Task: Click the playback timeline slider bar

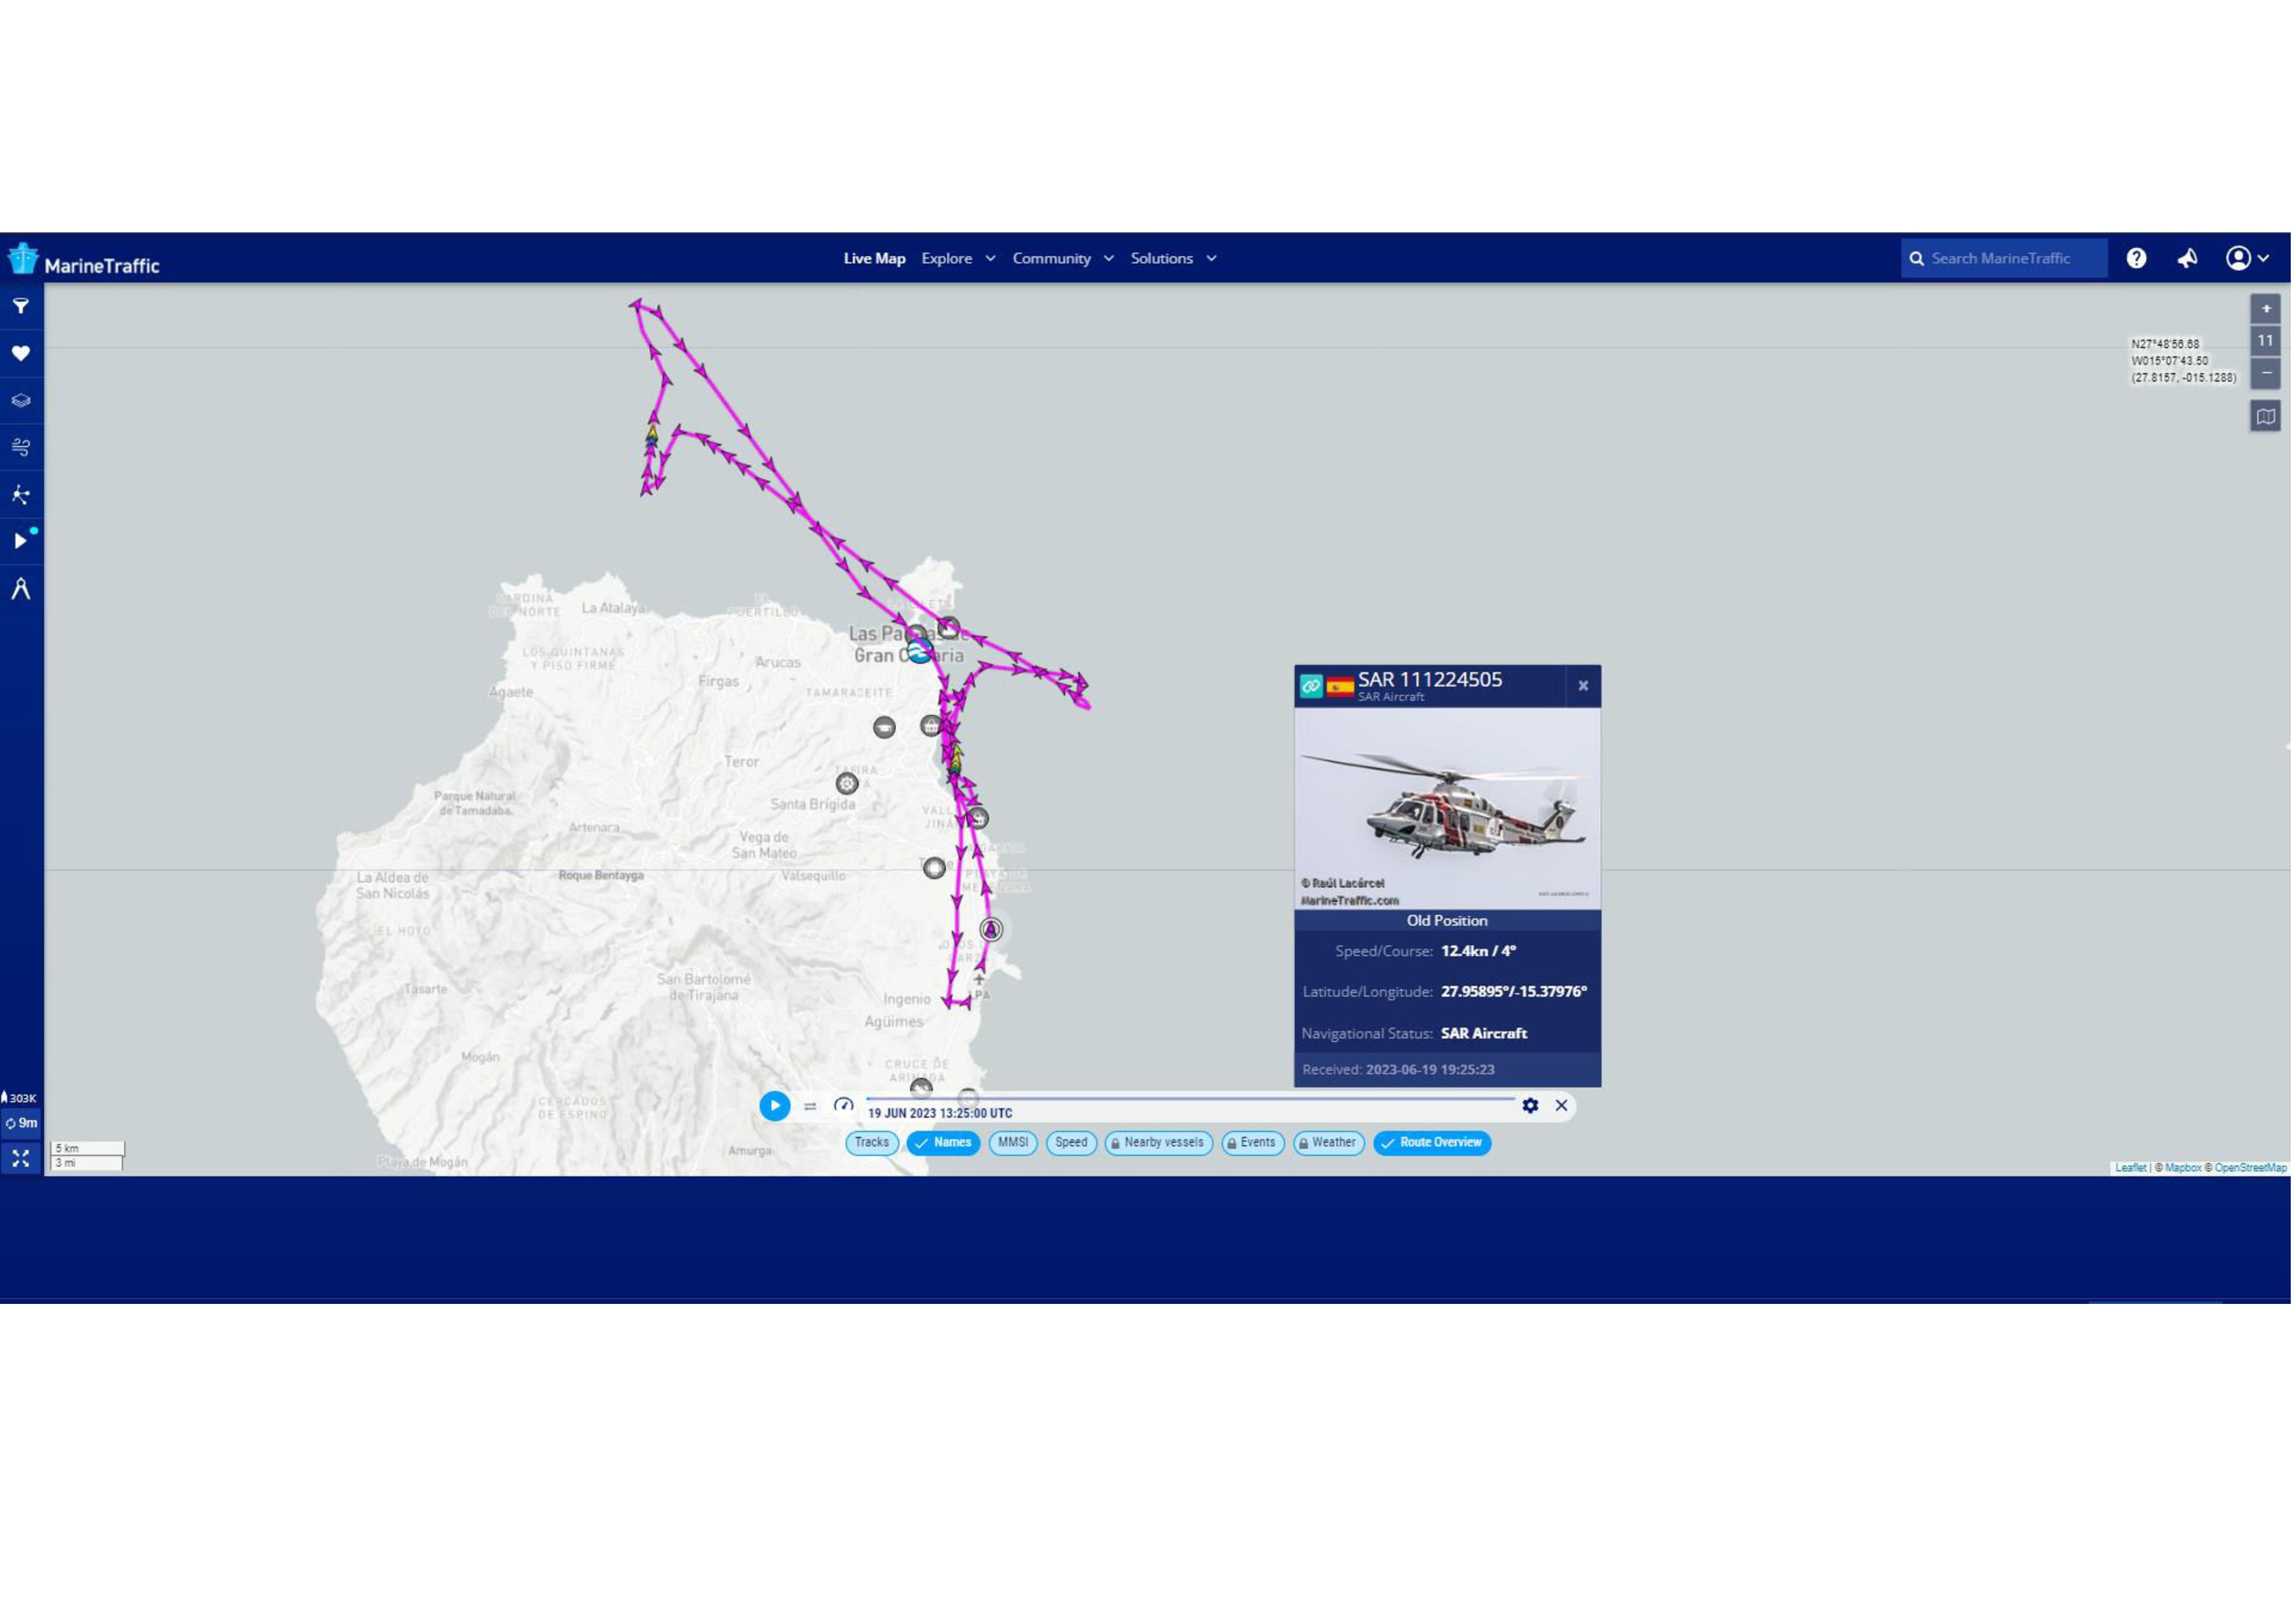Action: pos(1190,1098)
